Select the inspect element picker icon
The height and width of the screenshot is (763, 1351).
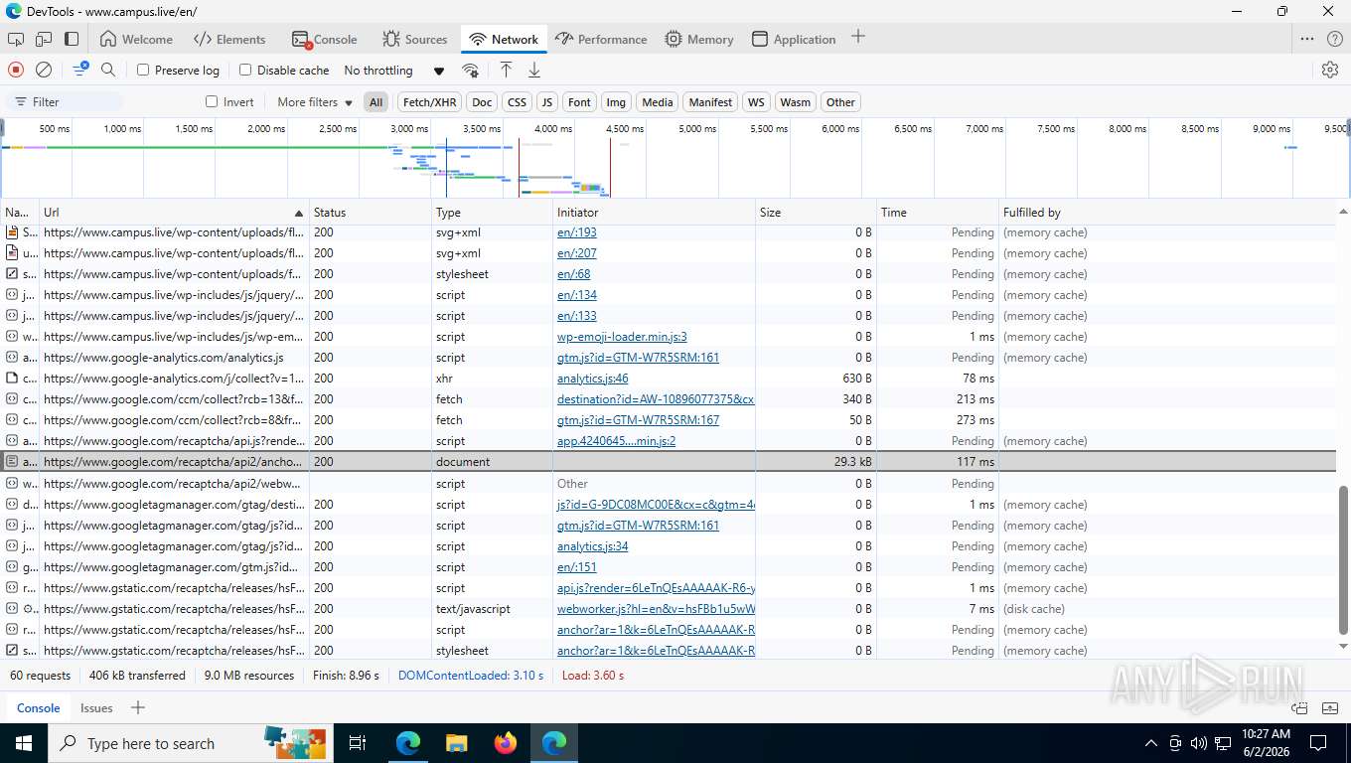[16, 40]
